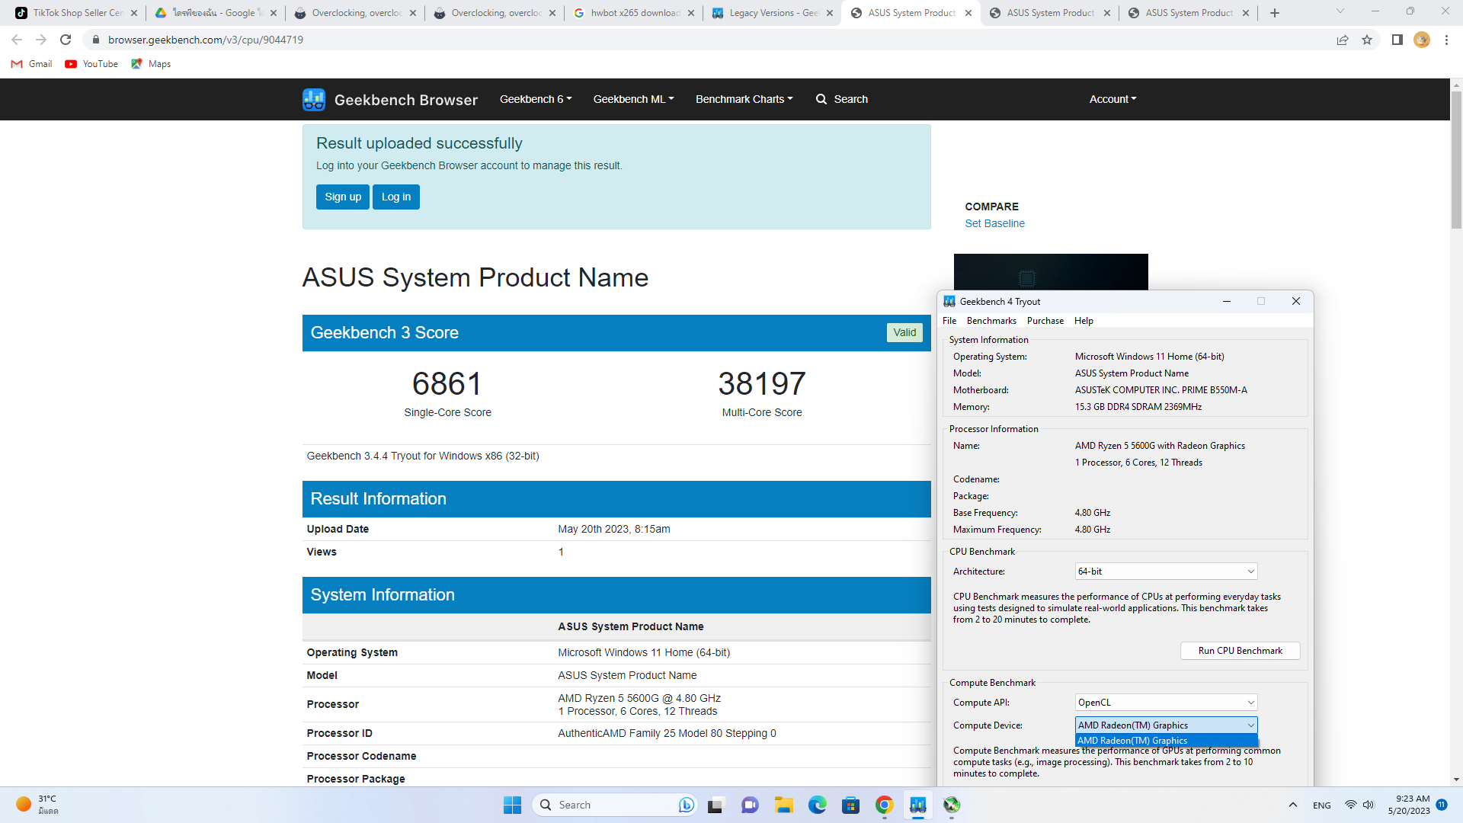Click the browser forward arrow
1463x823 pixels.
click(x=41, y=40)
